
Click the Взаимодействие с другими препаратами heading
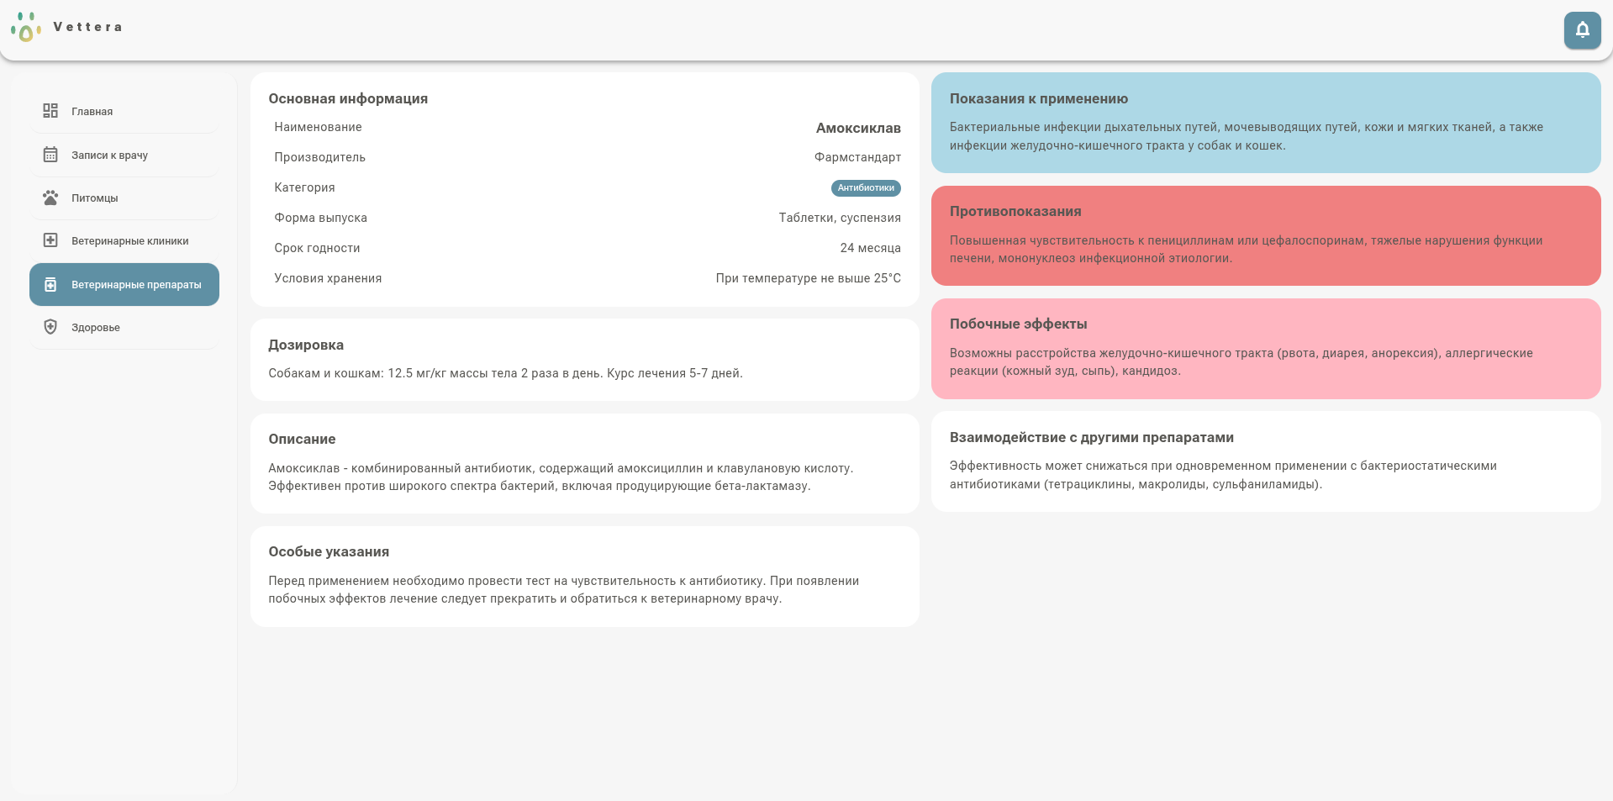(1092, 437)
